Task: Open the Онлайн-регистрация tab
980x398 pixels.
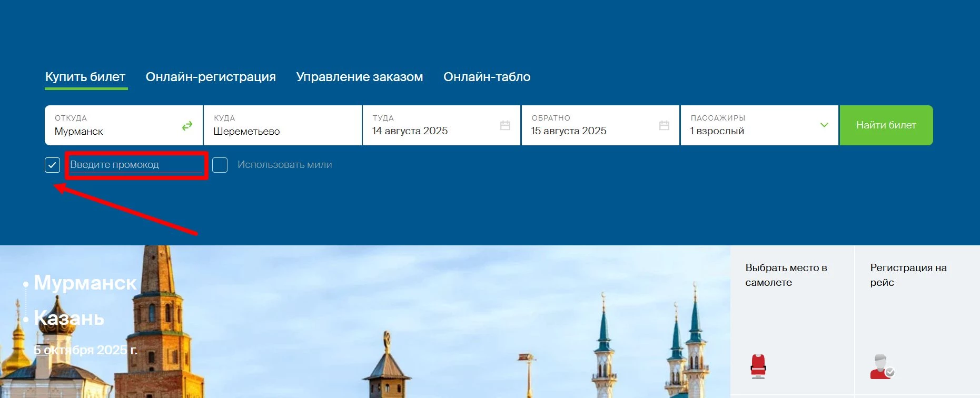Action: [x=211, y=77]
